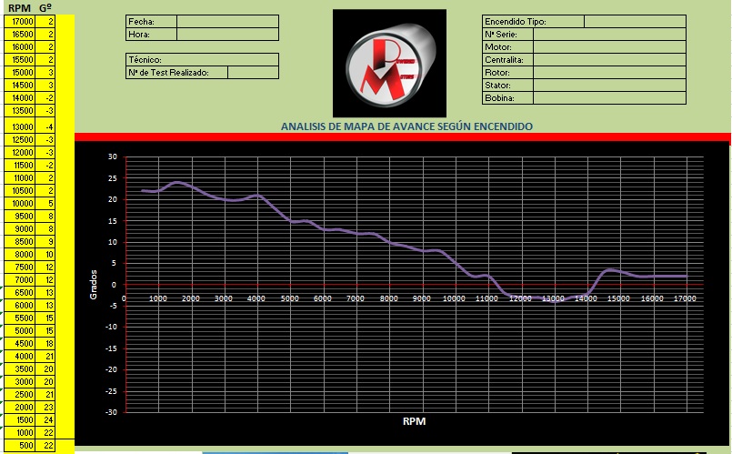Image resolution: width=732 pixels, height=454 pixels.
Task: Select the 17000 RPM cell
Action: coord(20,20)
